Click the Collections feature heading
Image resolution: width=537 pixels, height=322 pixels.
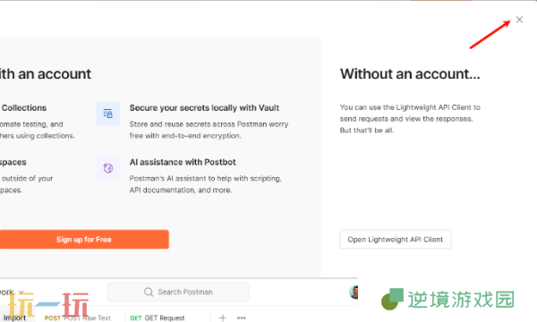tap(23, 108)
